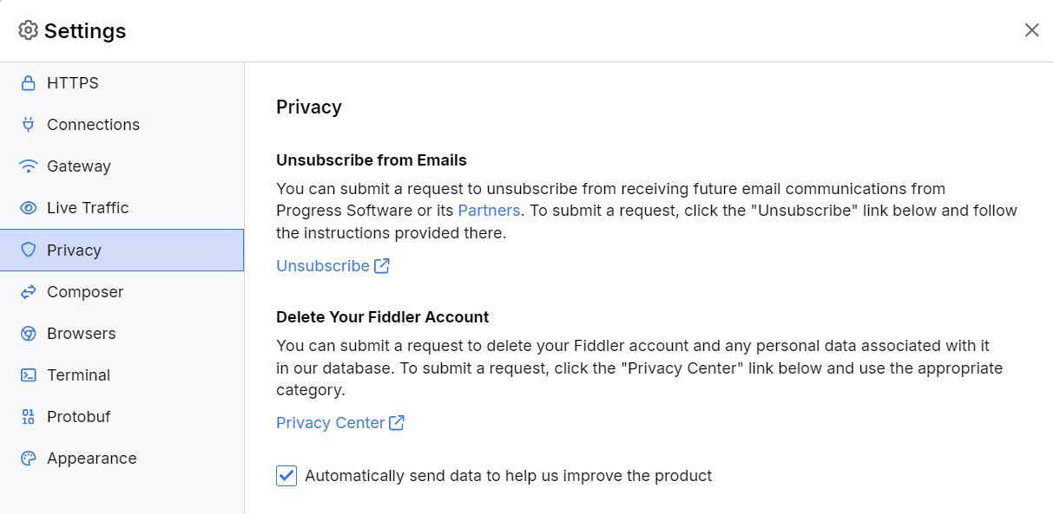This screenshot has height=514, width=1054.
Task: Click the Appearance palette icon
Action: [29, 458]
